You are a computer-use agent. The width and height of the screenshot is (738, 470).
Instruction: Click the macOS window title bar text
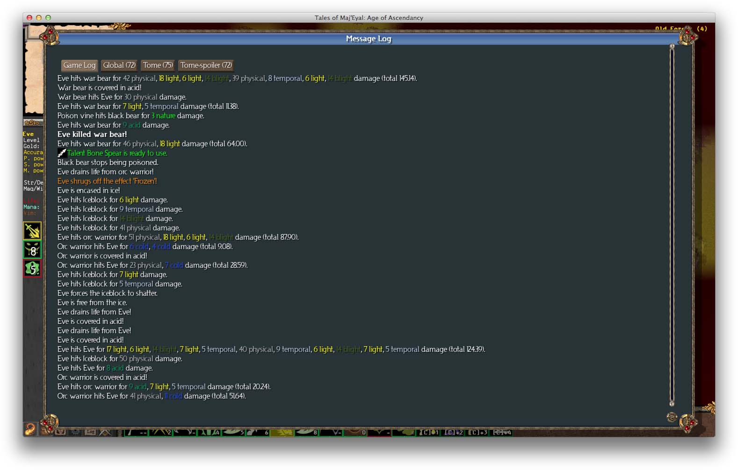[369, 18]
